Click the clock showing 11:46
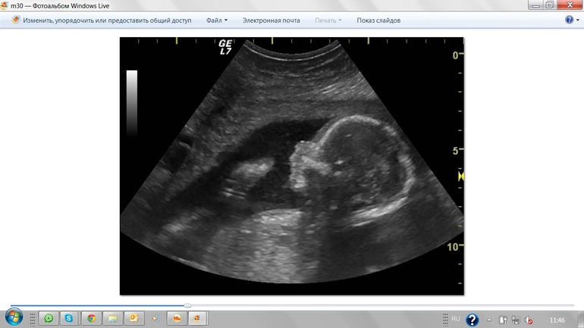 tap(556, 320)
